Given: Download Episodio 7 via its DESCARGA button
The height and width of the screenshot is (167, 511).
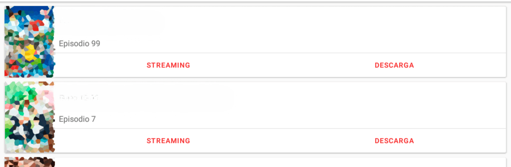Looking at the screenshot, I should click(394, 141).
